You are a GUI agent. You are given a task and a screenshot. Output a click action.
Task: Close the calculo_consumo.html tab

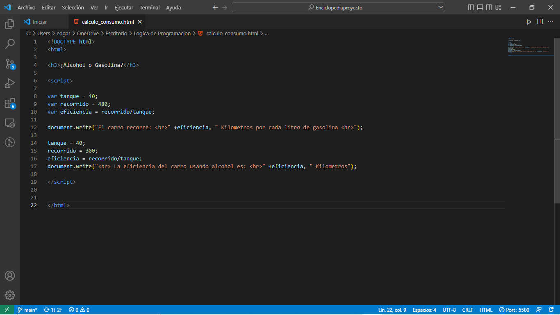click(x=140, y=22)
